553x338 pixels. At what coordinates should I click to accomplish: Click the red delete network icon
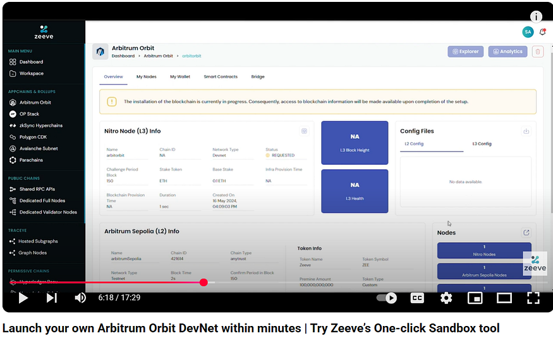(538, 52)
